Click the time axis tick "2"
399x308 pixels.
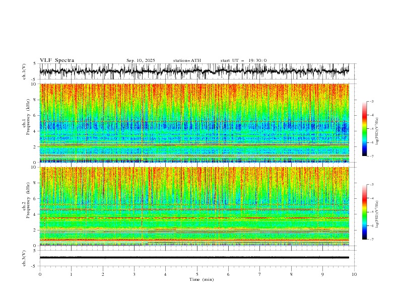point(103,274)
